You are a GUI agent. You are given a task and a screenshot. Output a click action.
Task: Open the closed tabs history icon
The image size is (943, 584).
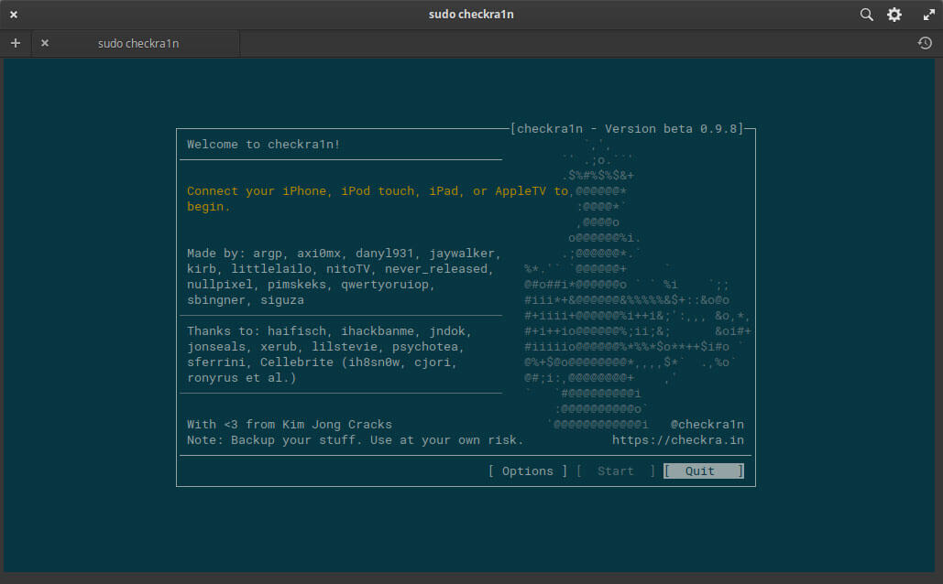click(x=925, y=43)
